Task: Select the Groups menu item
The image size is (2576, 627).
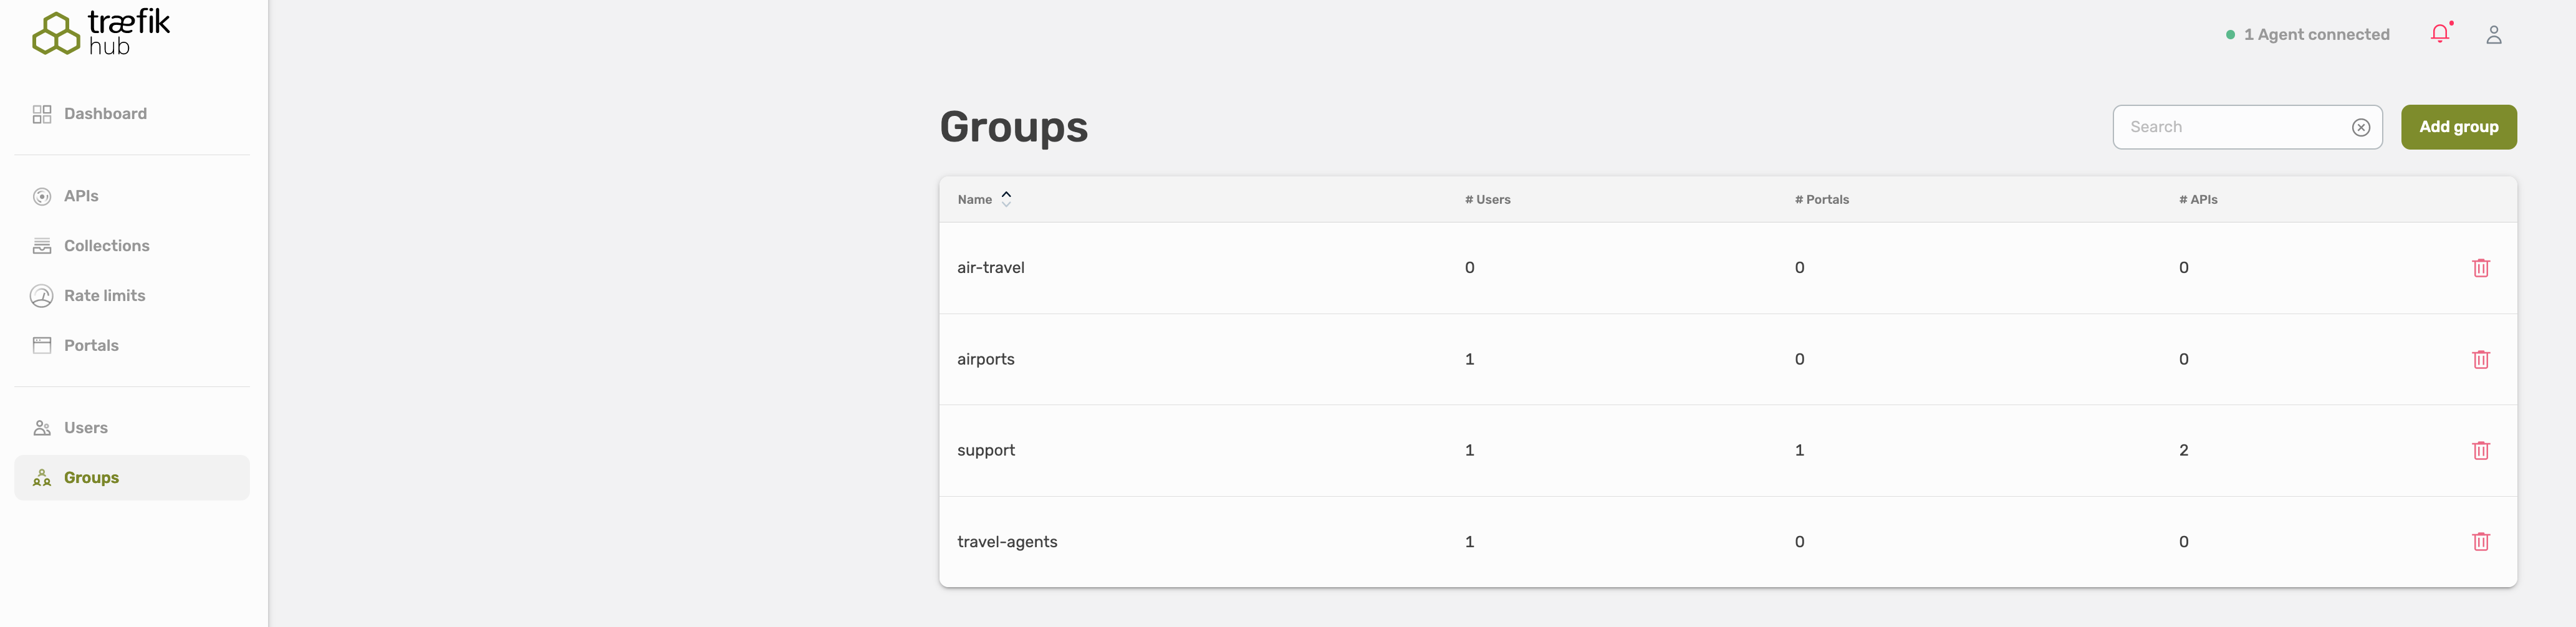Action: click(92, 477)
